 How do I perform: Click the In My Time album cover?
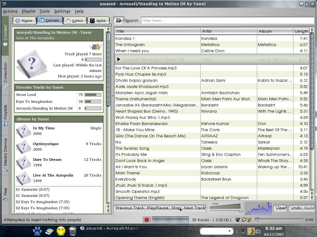pyautogui.click(x=24, y=131)
